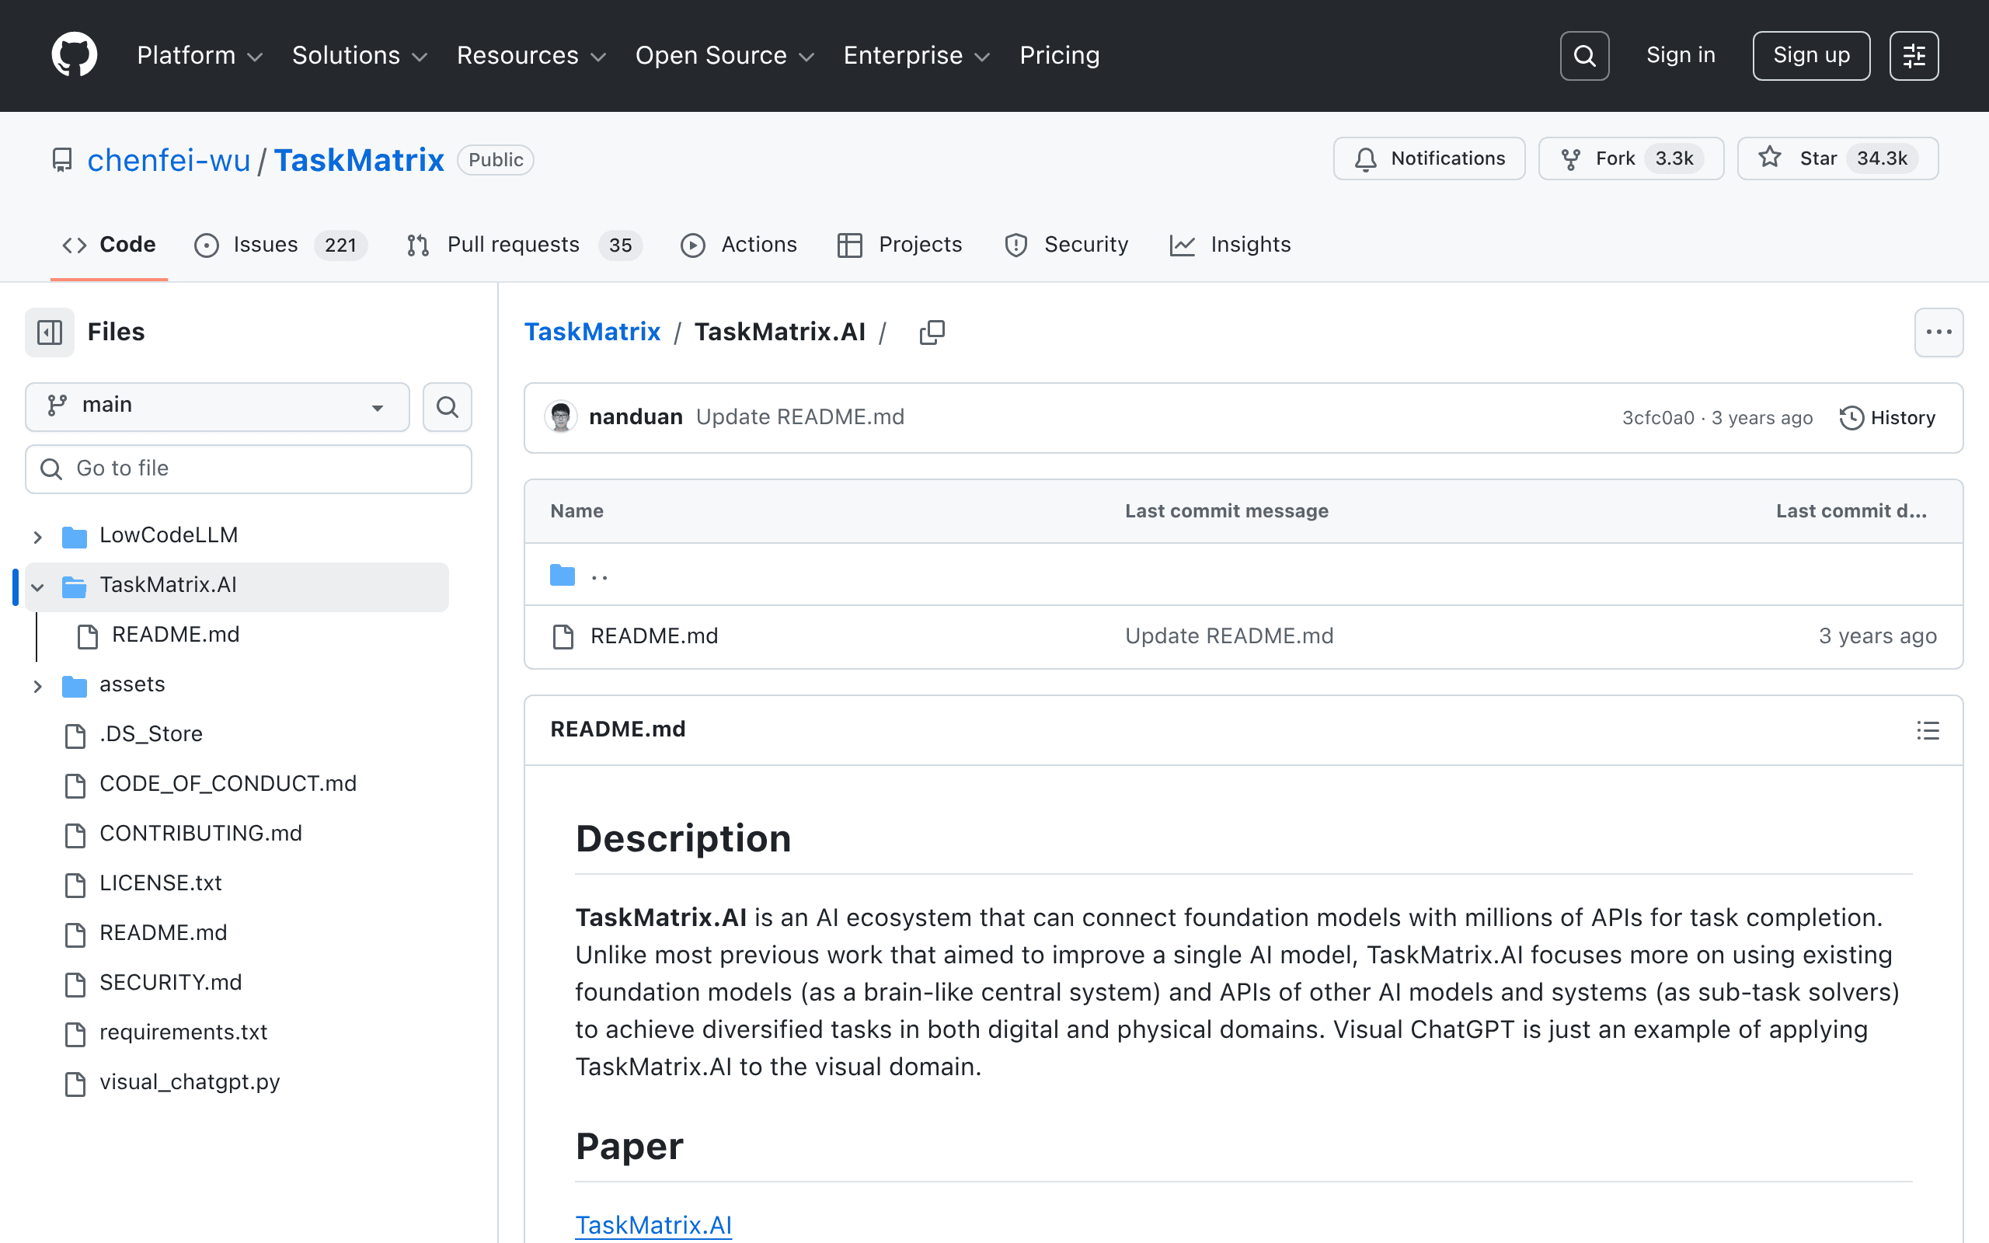Open the appearance settings sliders icon

tap(1914, 56)
